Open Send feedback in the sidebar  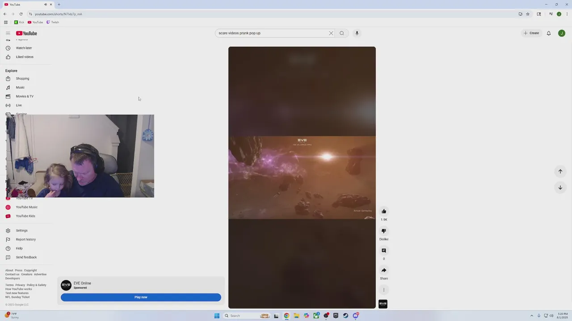point(26,257)
